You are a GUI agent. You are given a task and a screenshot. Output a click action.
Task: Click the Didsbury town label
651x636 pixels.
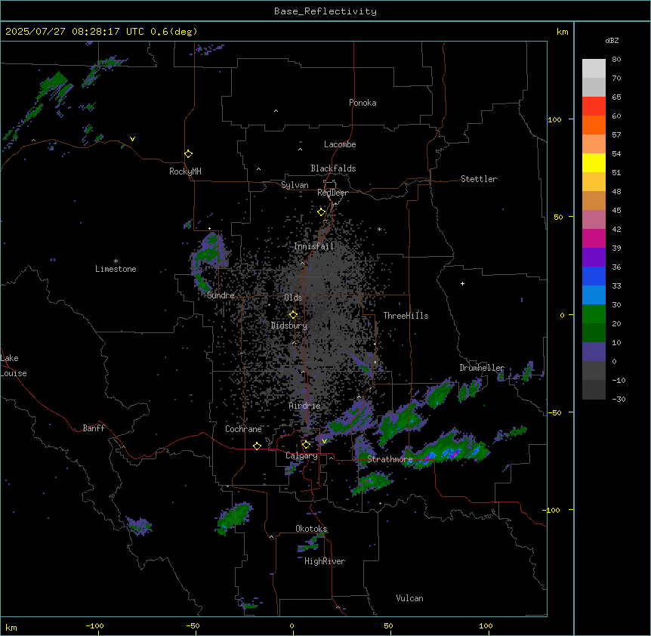pyautogui.click(x=289, y=326)
